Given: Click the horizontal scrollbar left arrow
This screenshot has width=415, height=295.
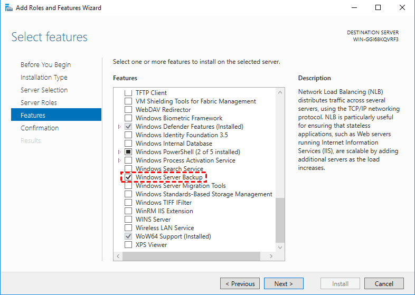Looking at the screenshot, I should click(x=118, y=256).
